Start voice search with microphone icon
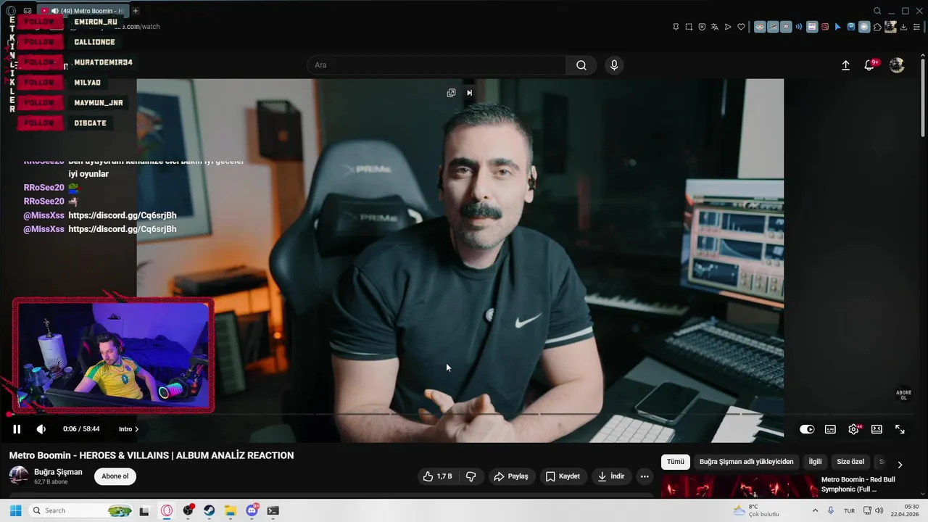Viewport: 928px width, 522px height. (x=614, y=65)
